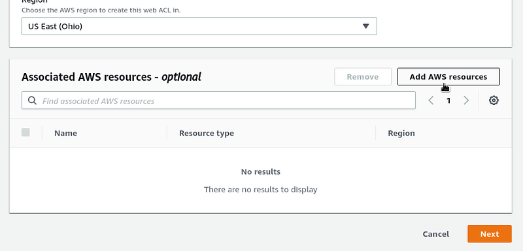Image resolution: width=523 pixels, height=251 pixels.
Task: Click the Cancel button
Action: pyautogui.click(x=435, y=234)
